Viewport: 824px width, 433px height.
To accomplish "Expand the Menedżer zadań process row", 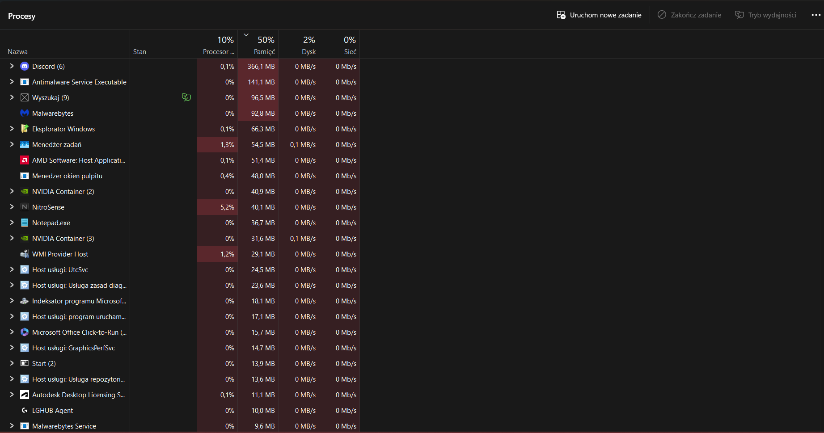I will click(x=12, y=144).
